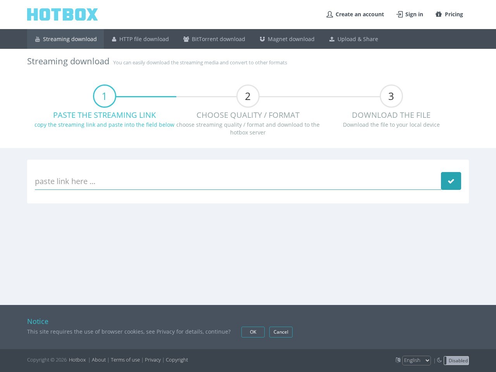The height and width of the screenshot is (372, 496).
Task: Cancel the cookie notice
Action: (x=281, y=332)
